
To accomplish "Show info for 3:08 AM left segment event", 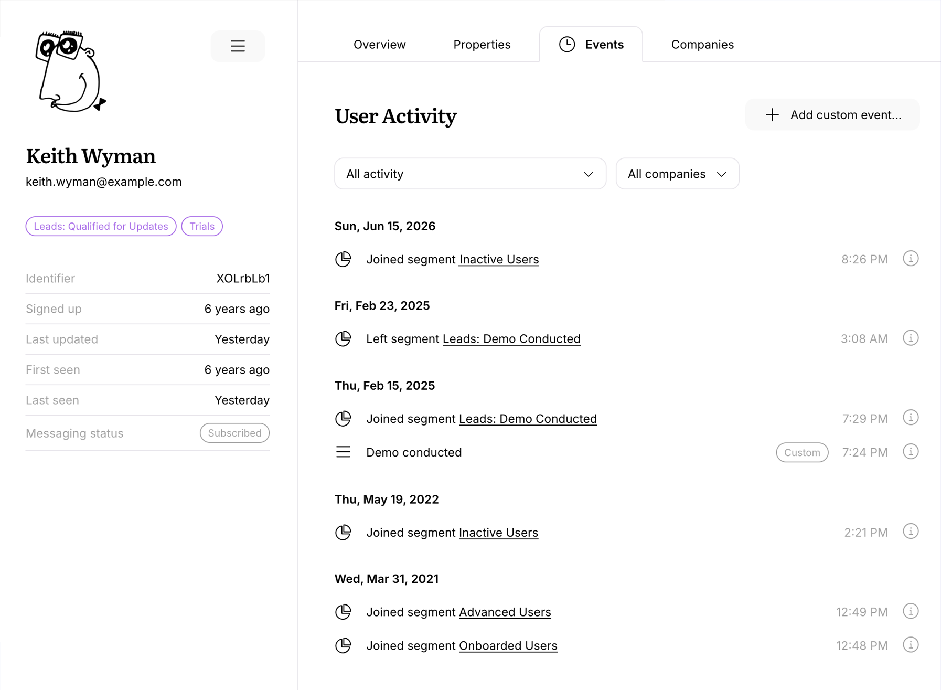I will (x=911, y=338).
